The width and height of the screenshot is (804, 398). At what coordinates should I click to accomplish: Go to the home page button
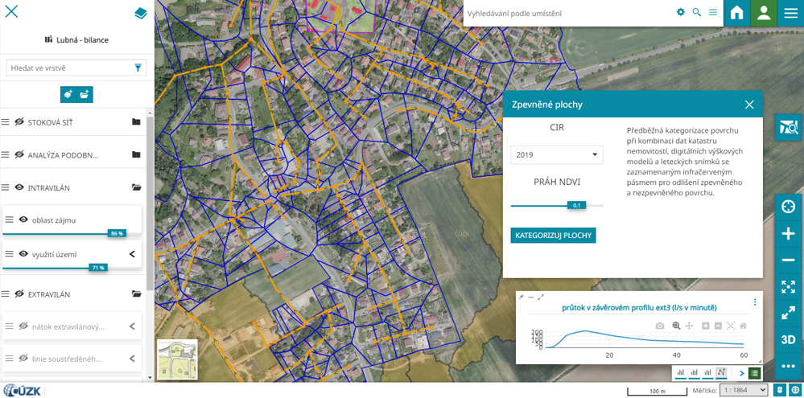[x=736, y=13]
